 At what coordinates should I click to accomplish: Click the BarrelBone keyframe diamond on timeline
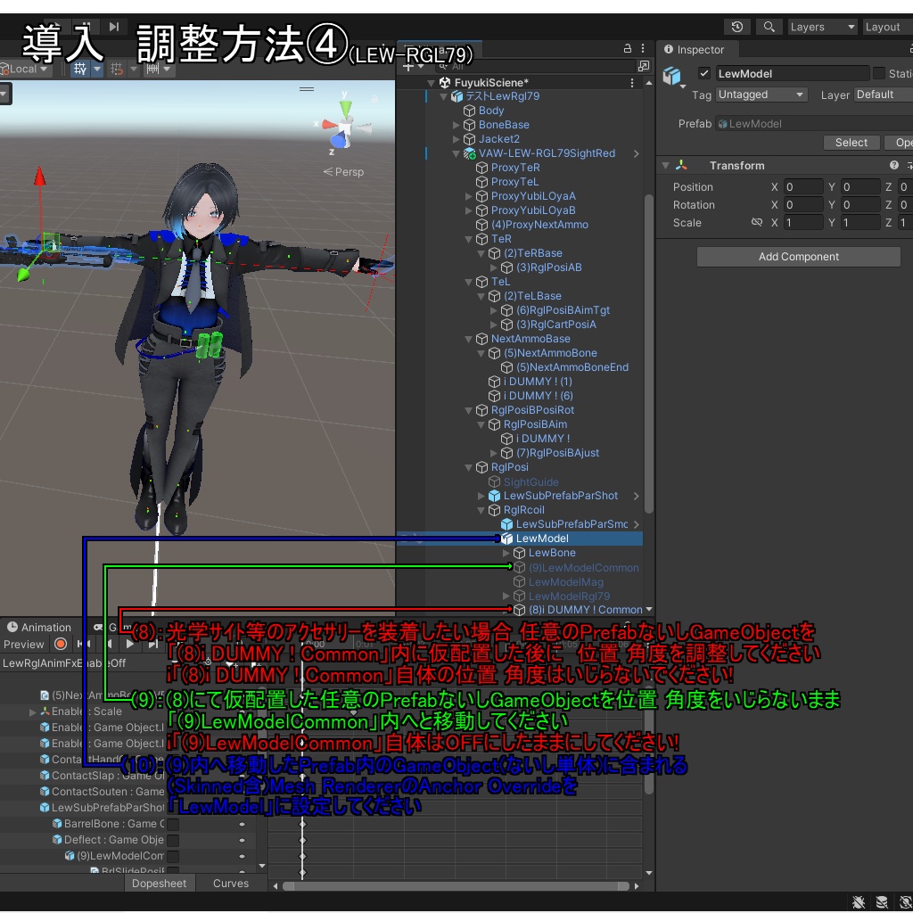point(302,824)
